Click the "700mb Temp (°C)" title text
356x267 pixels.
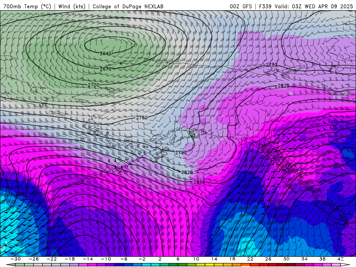(x=27, y=6)
